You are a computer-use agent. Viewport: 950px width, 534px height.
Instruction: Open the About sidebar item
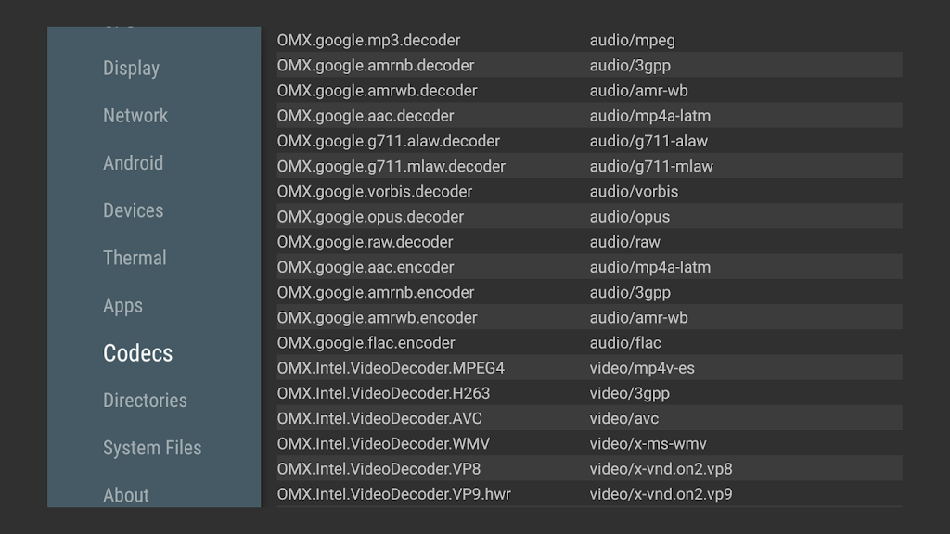tap(126, 495)
